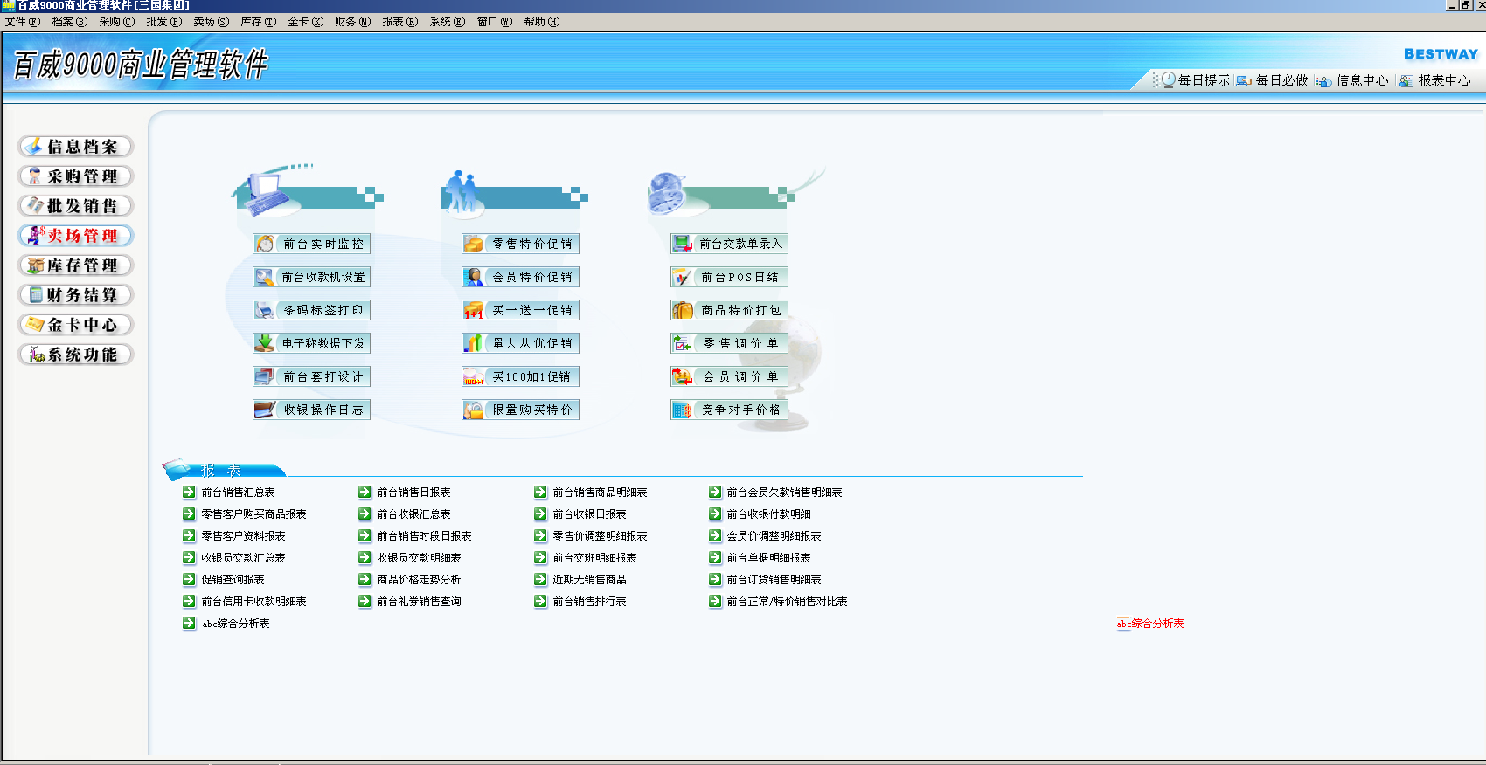Open 帮助(H) menu

click(x=542, y=22)
